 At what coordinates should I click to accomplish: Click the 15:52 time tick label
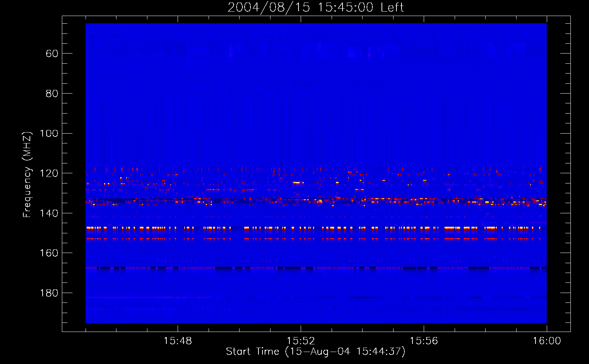[301, 341]
